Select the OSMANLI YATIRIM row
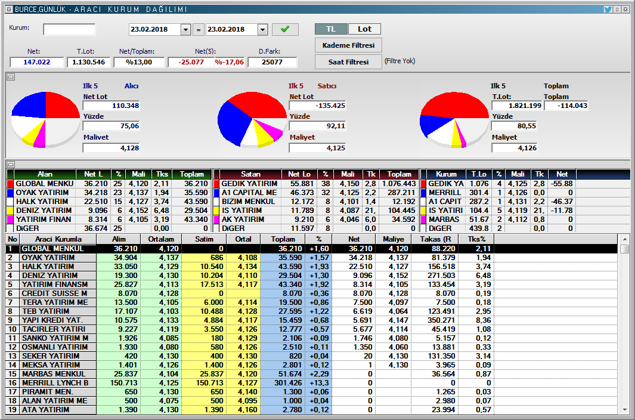Image resolution: width=635 pixels, height=420 pixels. point(312,347)
